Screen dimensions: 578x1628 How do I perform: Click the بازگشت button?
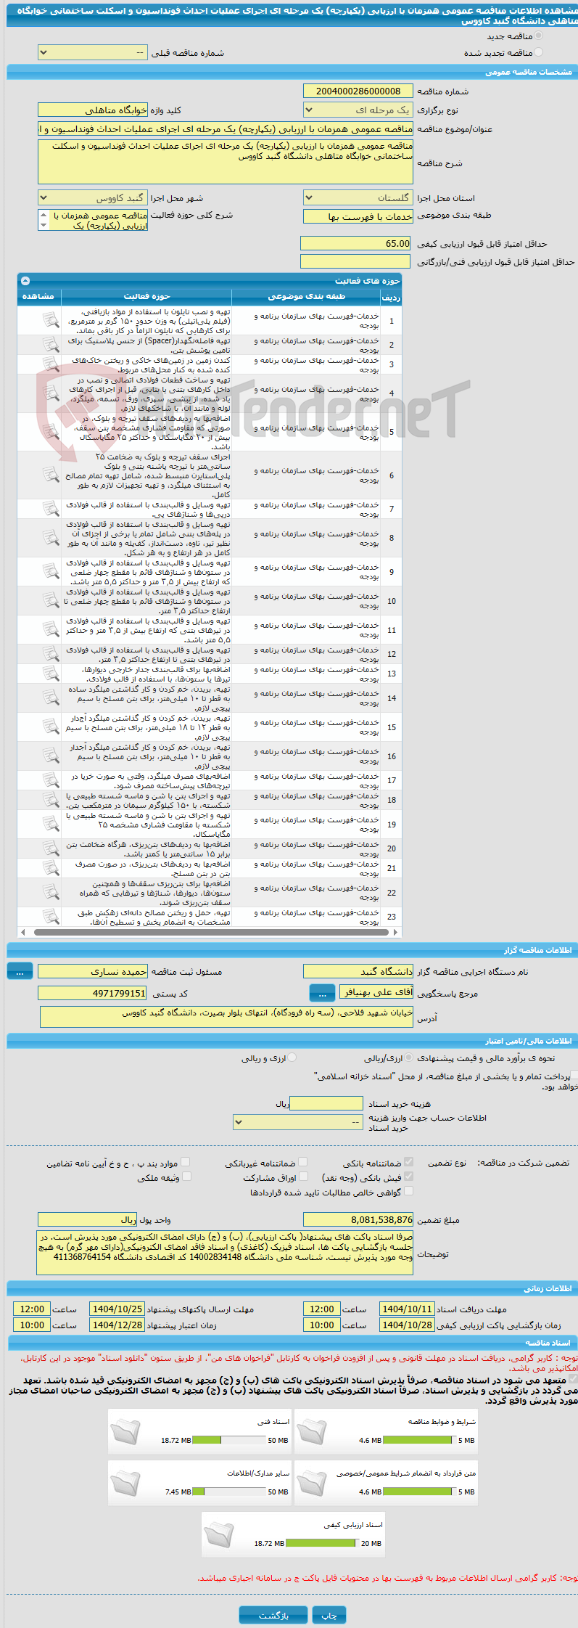pos(273,1615)
